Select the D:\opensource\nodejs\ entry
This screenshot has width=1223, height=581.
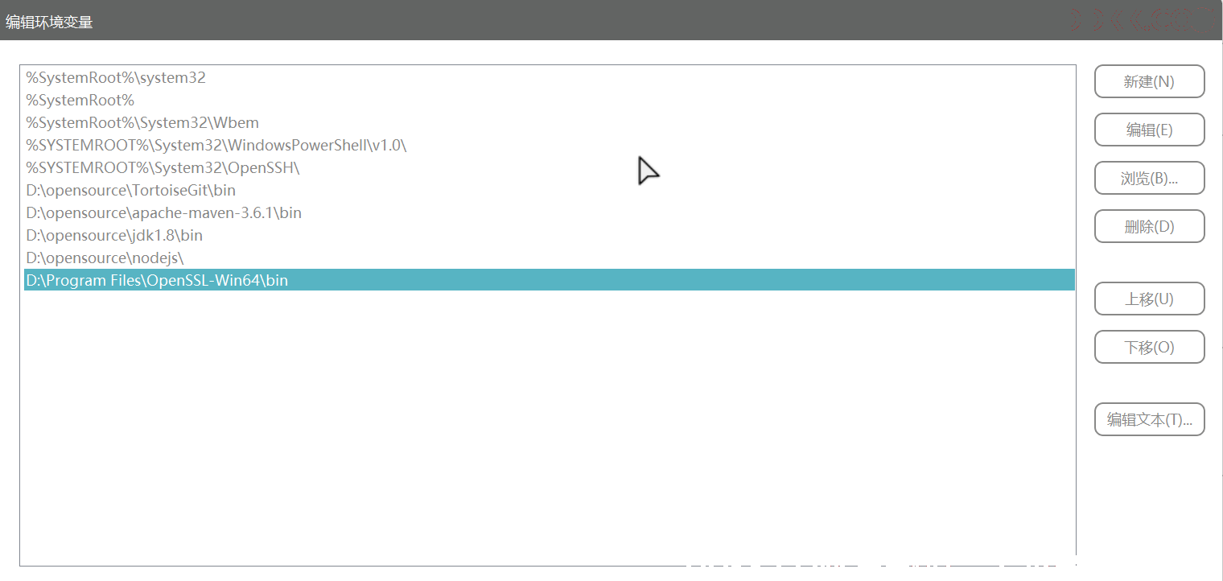click(549, 258)
